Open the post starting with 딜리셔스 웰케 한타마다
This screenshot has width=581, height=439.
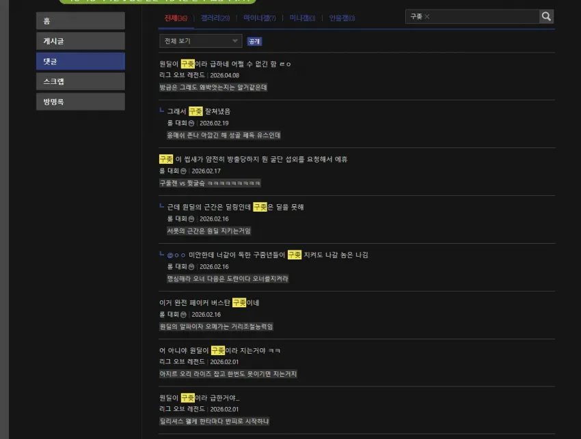(214, 421)
